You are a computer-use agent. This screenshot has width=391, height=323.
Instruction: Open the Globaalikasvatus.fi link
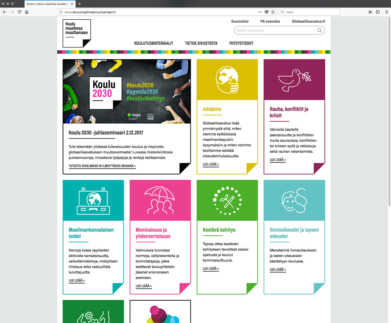pyautogui.click(x=308, y=22)
